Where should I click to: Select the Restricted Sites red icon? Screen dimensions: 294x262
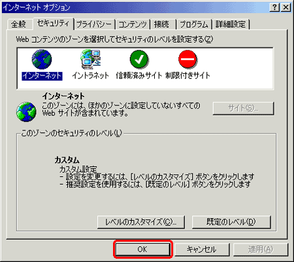pyautogui.click(x=188, y=60)
